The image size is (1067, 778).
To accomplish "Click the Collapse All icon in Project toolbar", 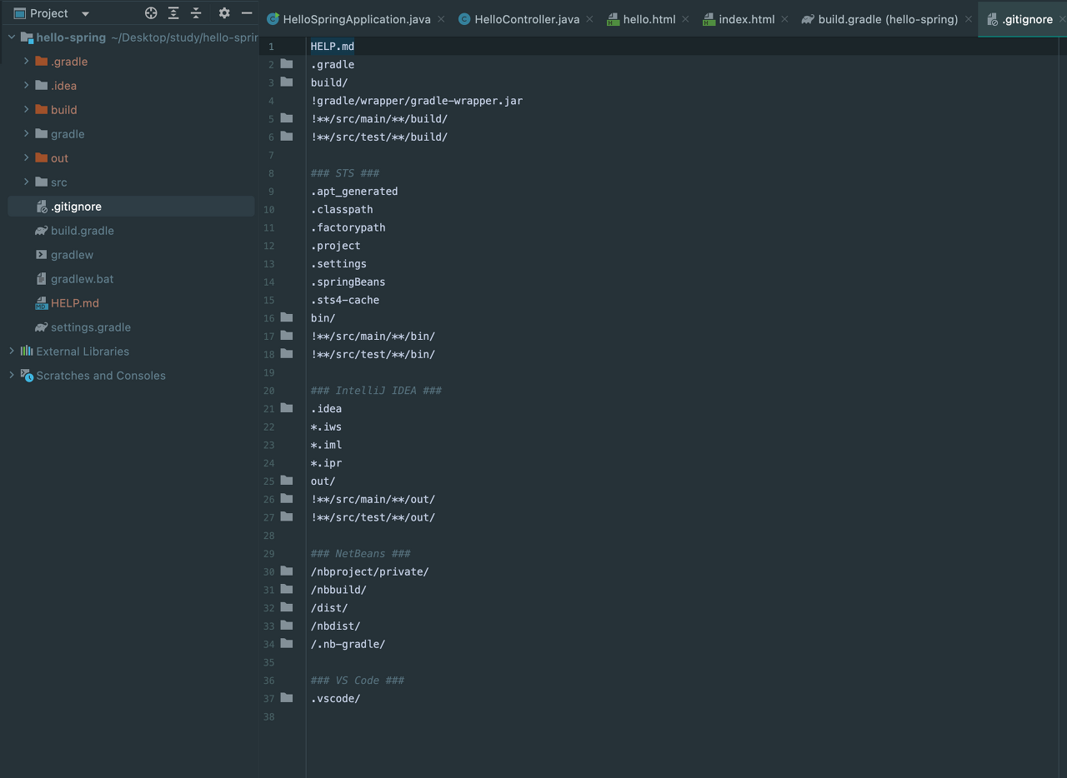I will [x=196, y=13].
